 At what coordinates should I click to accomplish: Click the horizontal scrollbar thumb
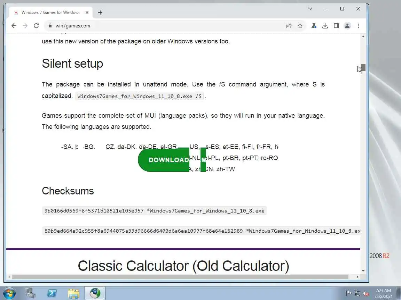point(180,277)
